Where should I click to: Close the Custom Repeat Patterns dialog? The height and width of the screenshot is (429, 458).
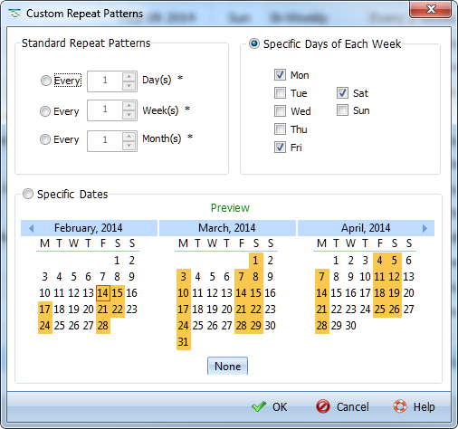click(430, 9)
